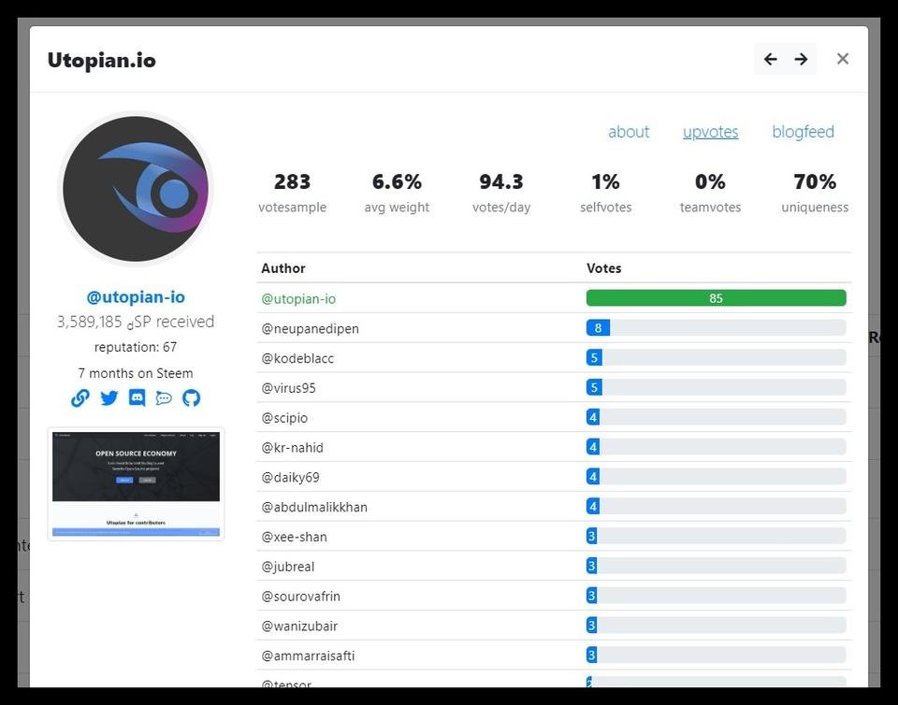
Task: Open the GitHub icon link
Action: coord(191,397)
